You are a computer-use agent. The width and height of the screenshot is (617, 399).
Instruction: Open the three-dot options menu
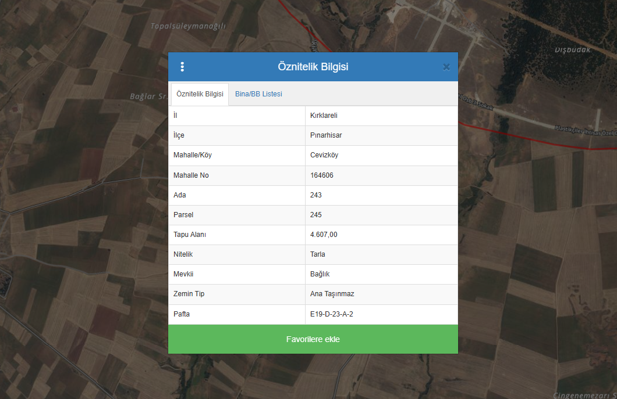point(182,67)
